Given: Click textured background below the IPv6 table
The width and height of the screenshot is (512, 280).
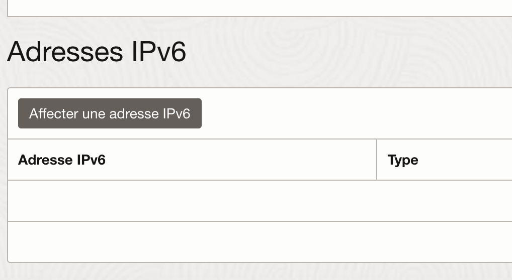Looking at the screenshot, I should 260,271.
